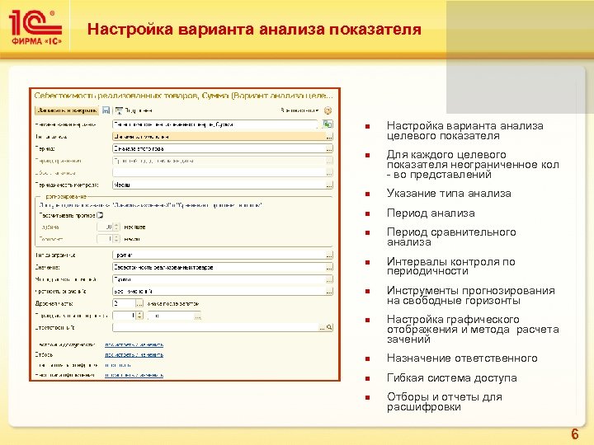The height and width of the screenshot is (445, 594).
Task: Click bullet text 'Период анализа'
Action: pyautogui.click(x=431, y=213)
